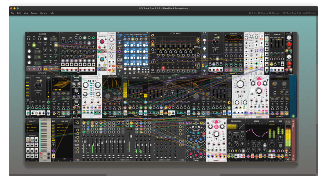Toggle the lit green RUN button on Clocked
The width and height of the screenshot is (327, 188).
34,45
